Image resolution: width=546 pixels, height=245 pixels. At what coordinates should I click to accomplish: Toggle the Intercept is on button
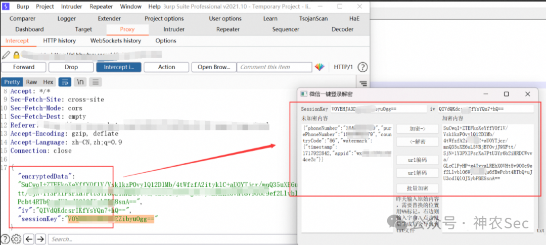click(x=119, y=67)
